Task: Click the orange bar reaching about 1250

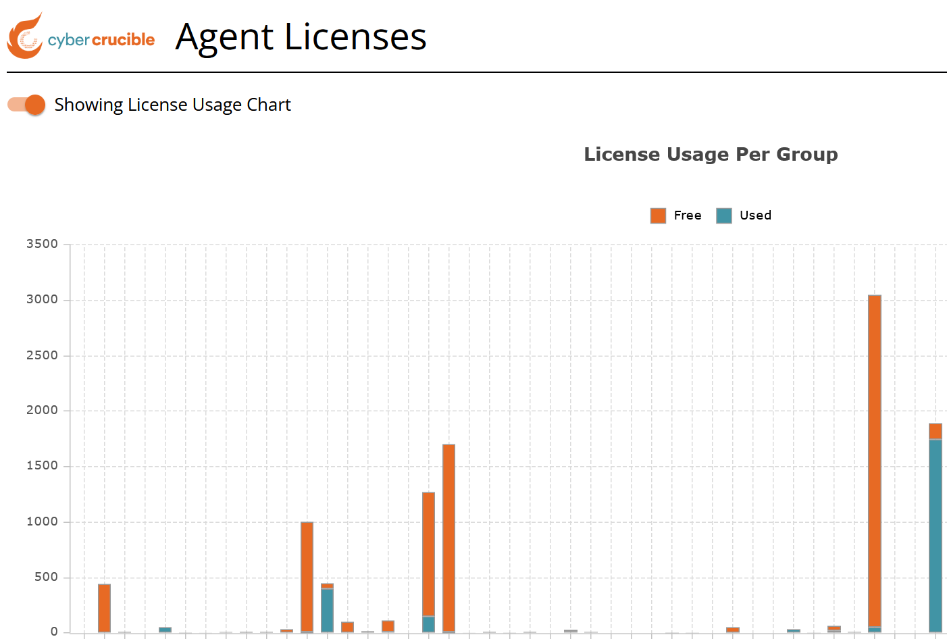Action: (x=429, y=555)
